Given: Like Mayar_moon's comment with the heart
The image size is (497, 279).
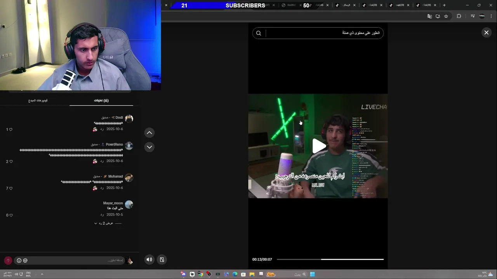Looking at the screenshot, I should tap(10, 215).
